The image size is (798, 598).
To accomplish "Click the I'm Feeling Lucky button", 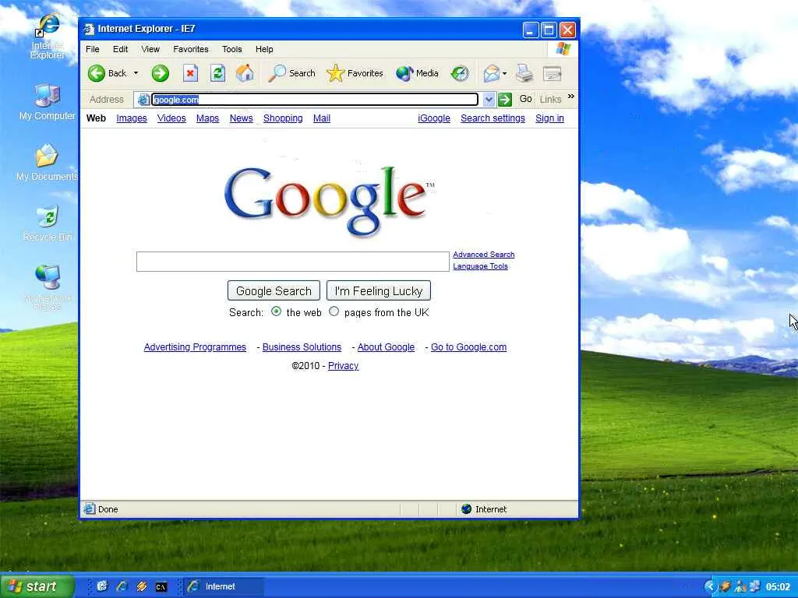I will [x=379, y=291].
